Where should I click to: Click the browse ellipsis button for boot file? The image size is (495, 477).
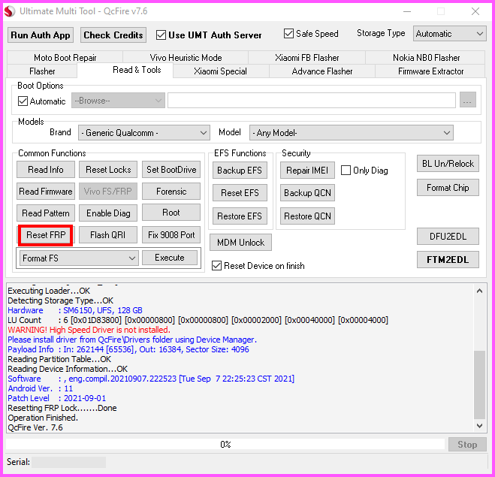pyautogui.click(x=467, y=101)
